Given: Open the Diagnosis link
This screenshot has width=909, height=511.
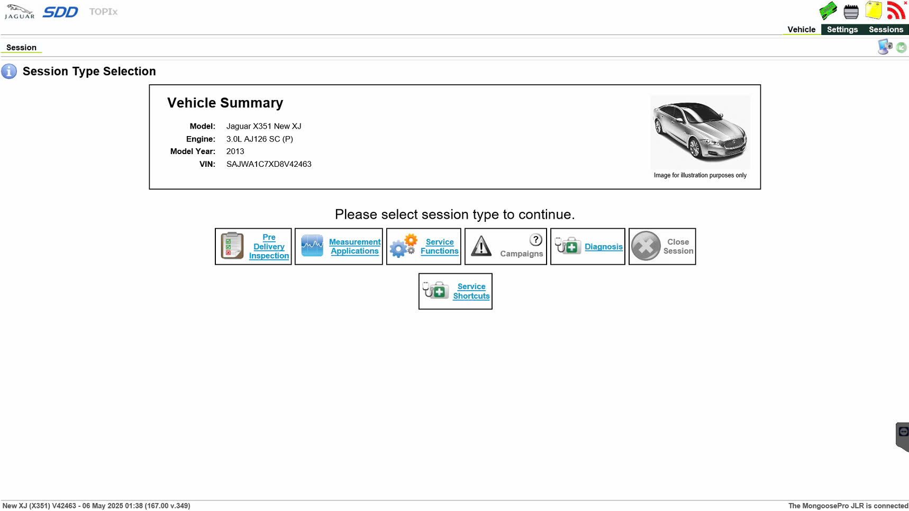Looking at the screenshot, I should point(603,247).
